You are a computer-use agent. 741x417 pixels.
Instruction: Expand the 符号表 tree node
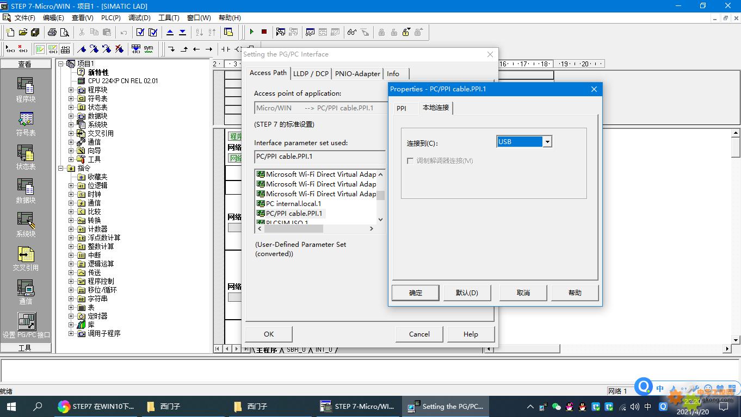pos(71,98)
